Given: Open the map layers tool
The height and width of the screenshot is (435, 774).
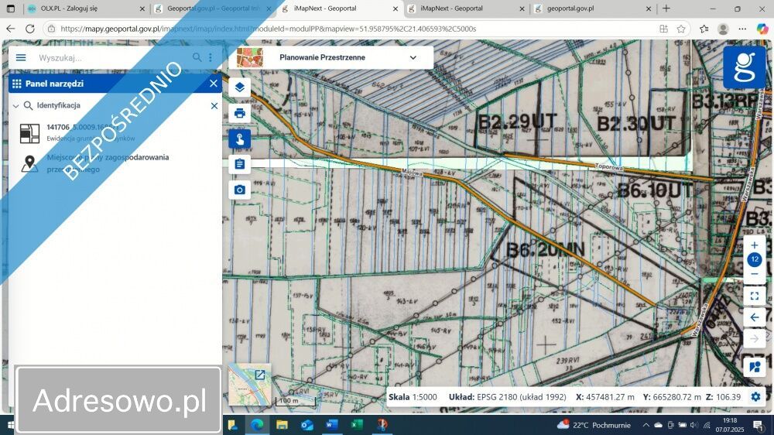Looking at the screenshot, I should 239,87.
